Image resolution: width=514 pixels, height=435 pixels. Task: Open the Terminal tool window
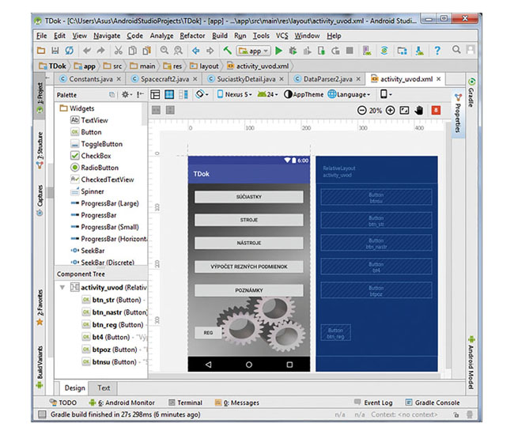[x=185, y=403]
